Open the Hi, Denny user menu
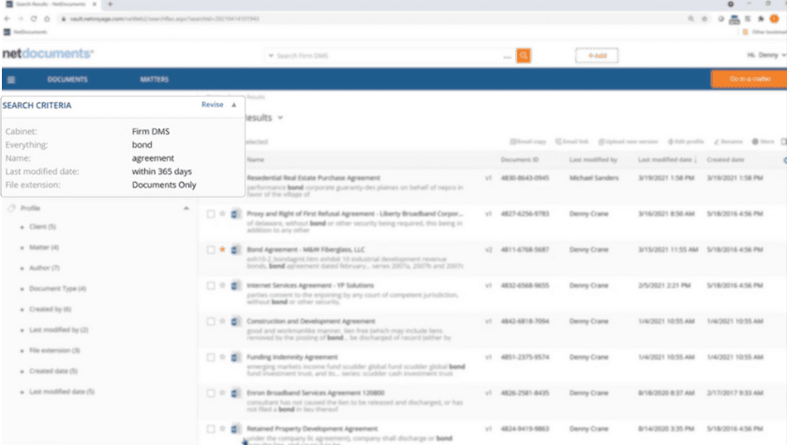The image size is (787, 445). pyautogui.click(x=766, y=55)
